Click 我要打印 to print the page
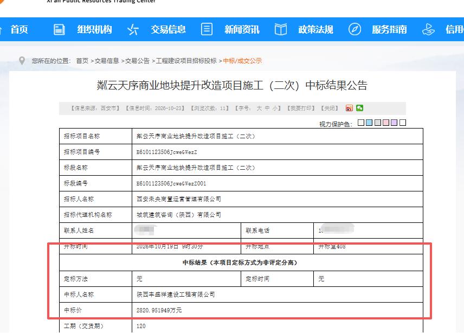 tap(301, 108)
